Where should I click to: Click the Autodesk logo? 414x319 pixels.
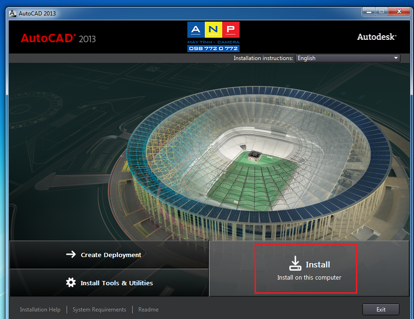[x=377, y=37]
